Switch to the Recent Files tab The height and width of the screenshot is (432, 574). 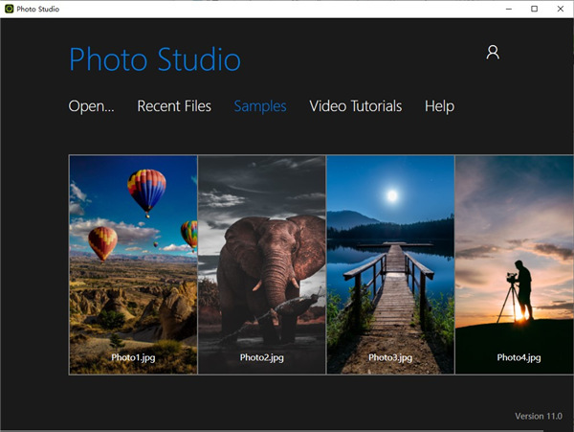pyautogui.click(x=174, y=106)
